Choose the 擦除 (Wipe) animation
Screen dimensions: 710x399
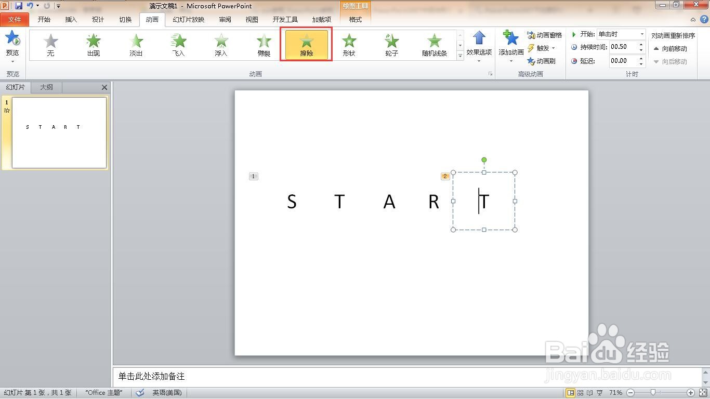[x=307, y=45]
